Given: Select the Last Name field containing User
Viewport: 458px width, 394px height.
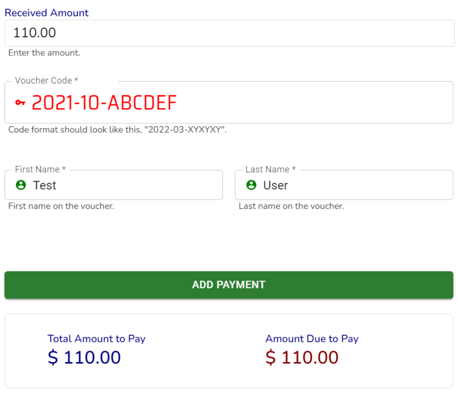Looking at the screenshot, I should click(352, 185).
